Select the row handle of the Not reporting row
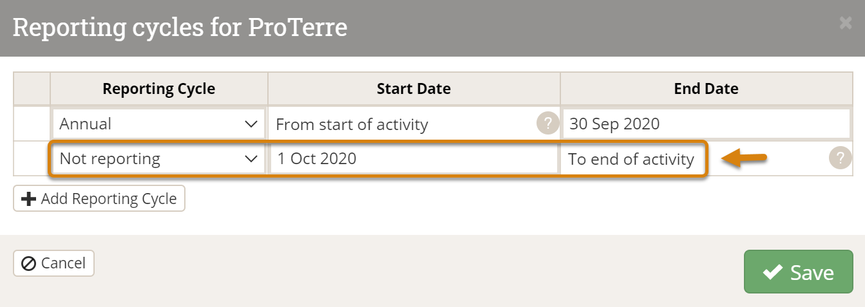Viewport: 865px width, 307px height. [32, 159]
